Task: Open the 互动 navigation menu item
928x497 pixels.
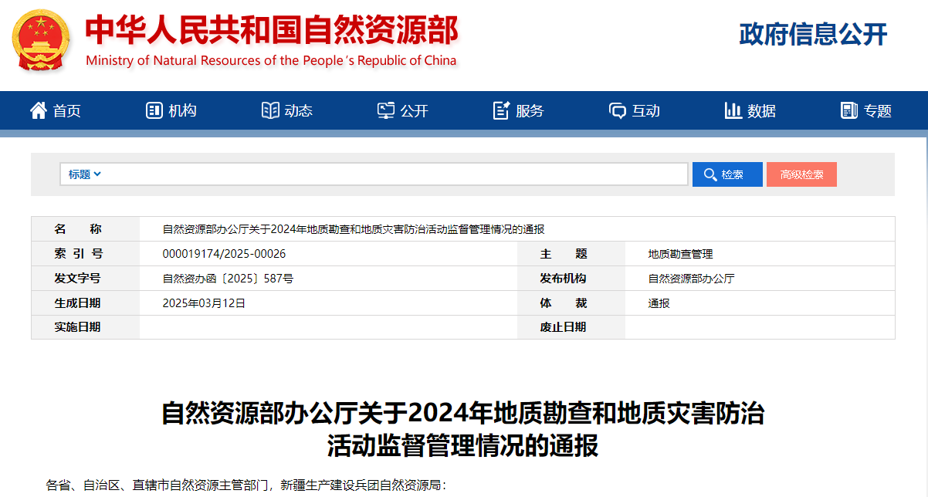Action: (635, 110)
